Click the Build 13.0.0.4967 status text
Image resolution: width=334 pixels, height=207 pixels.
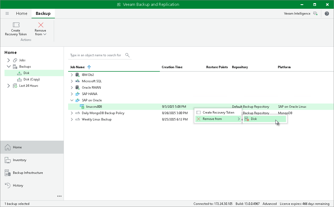tap(248, 204)
